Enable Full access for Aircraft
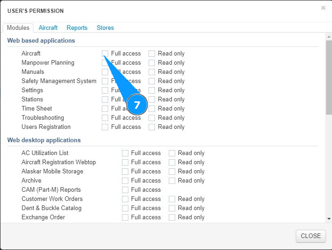 (x=105, y=54)
